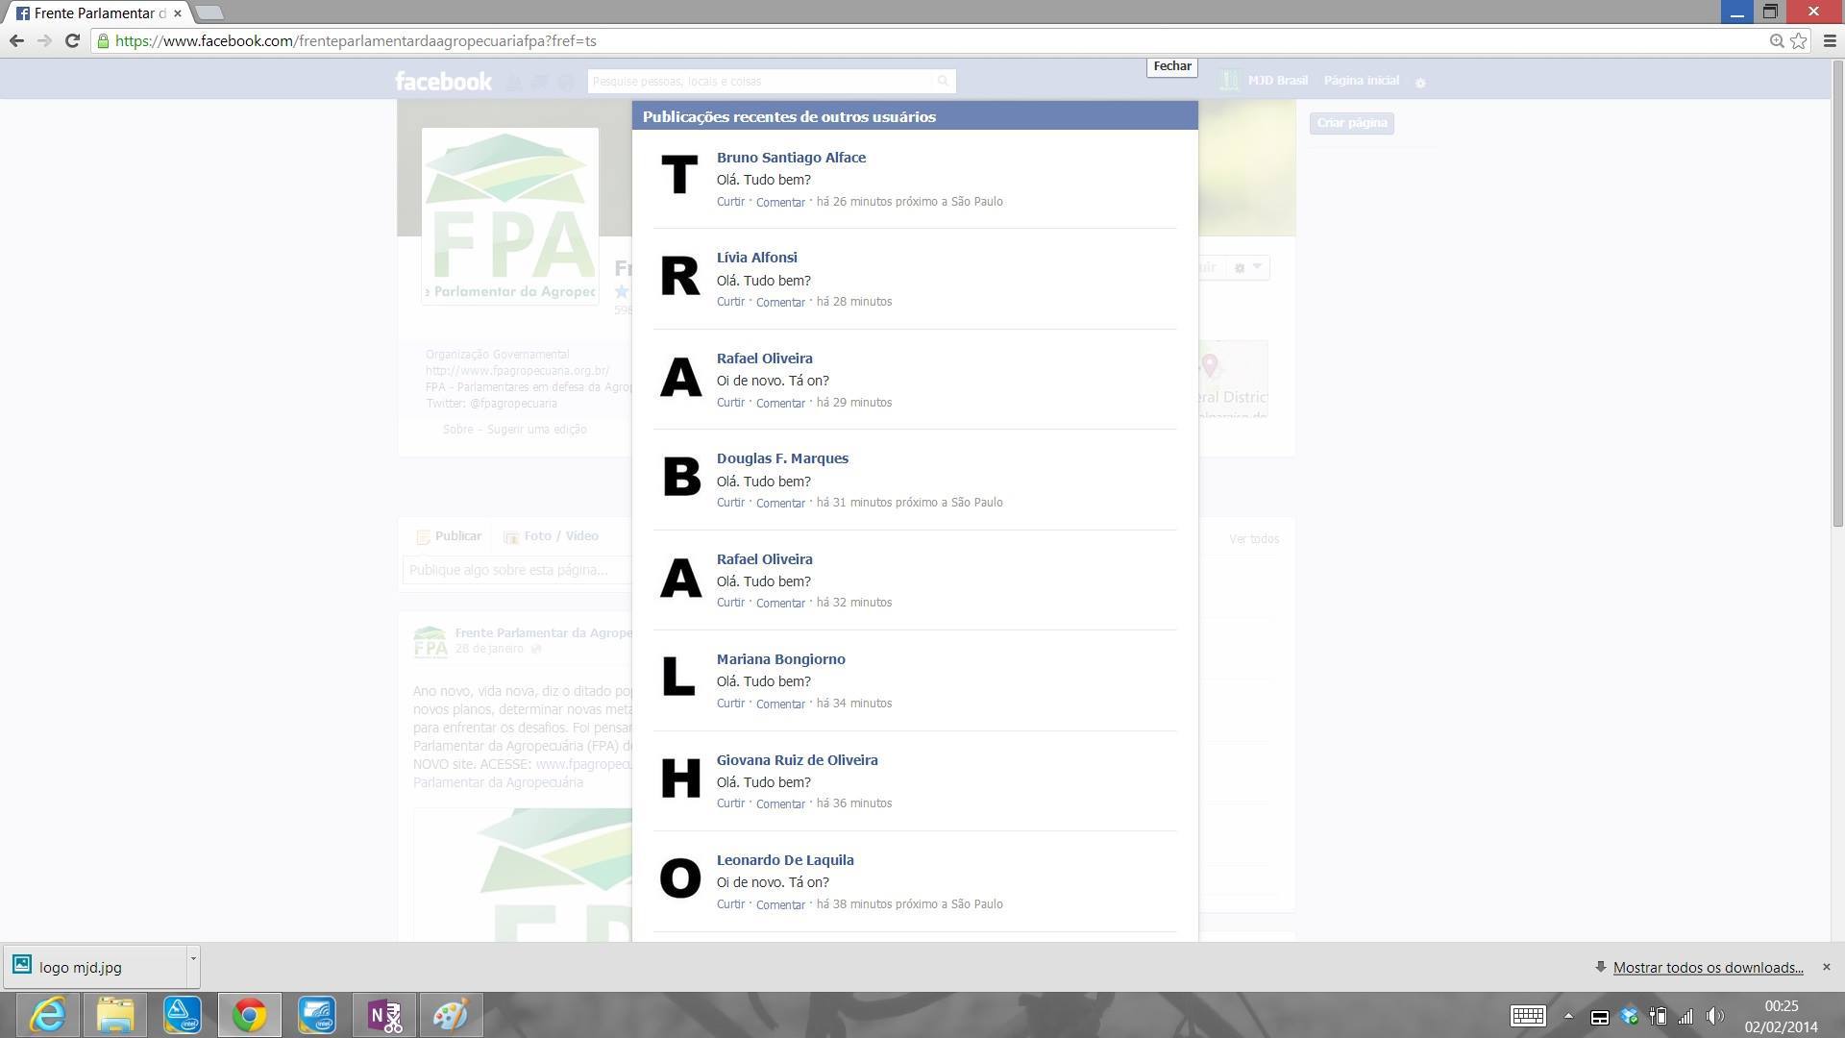Click Curtir on Lívia Alfonsi post
The height and width of the screenshot is (1038, 1845).
point(730,302)
